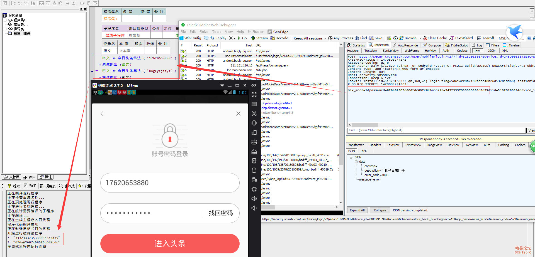Image resolution: width=535 pixels, height=257 pixels.
Task: Expand the 程序集1 tree node
Action: 5,20
